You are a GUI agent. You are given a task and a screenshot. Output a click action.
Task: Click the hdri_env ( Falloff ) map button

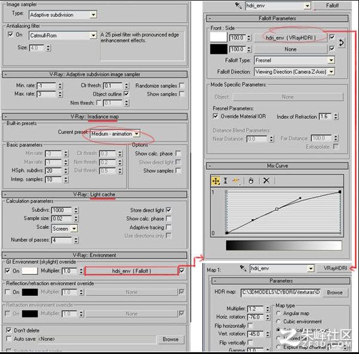pyautogui.click(x=131, y=271)
